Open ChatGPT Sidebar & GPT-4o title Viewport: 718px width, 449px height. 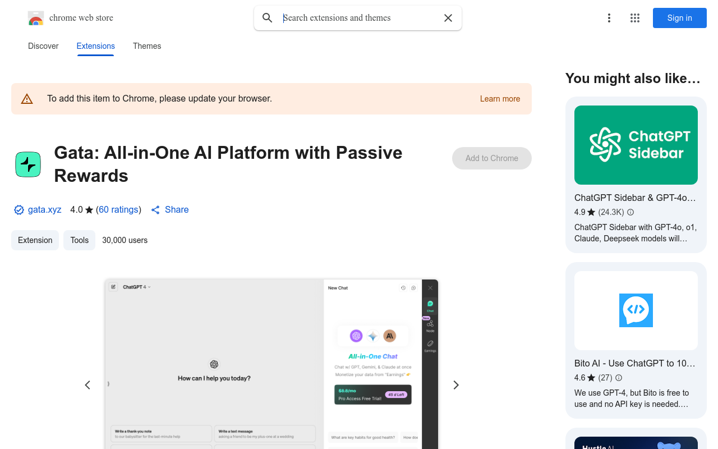click(635, 198)
